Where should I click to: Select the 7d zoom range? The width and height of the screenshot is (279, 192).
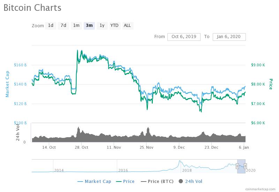[x=63, y=25]
